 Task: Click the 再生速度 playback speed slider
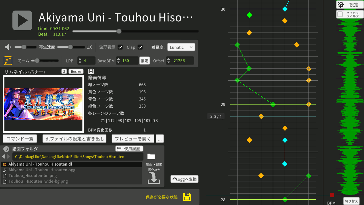[71, 47]
